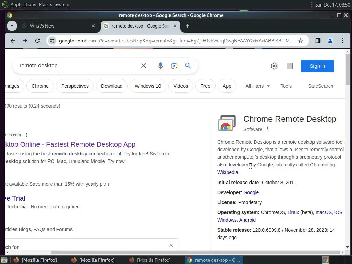
Task: Switch to Videos results
Action: (181, 86)
